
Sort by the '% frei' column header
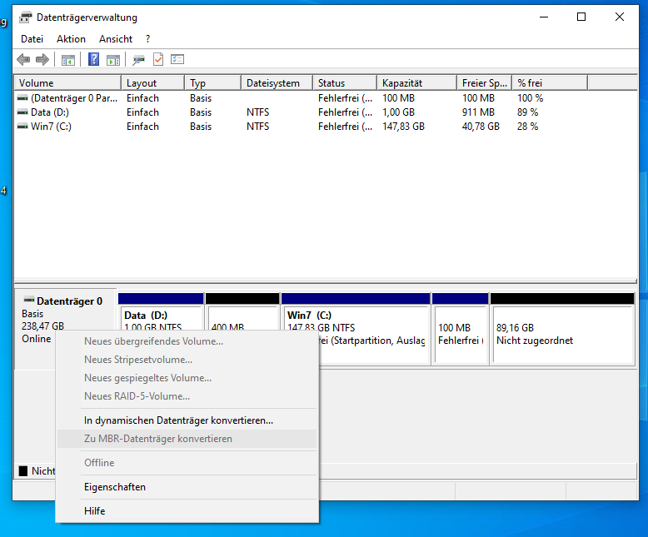550,83
